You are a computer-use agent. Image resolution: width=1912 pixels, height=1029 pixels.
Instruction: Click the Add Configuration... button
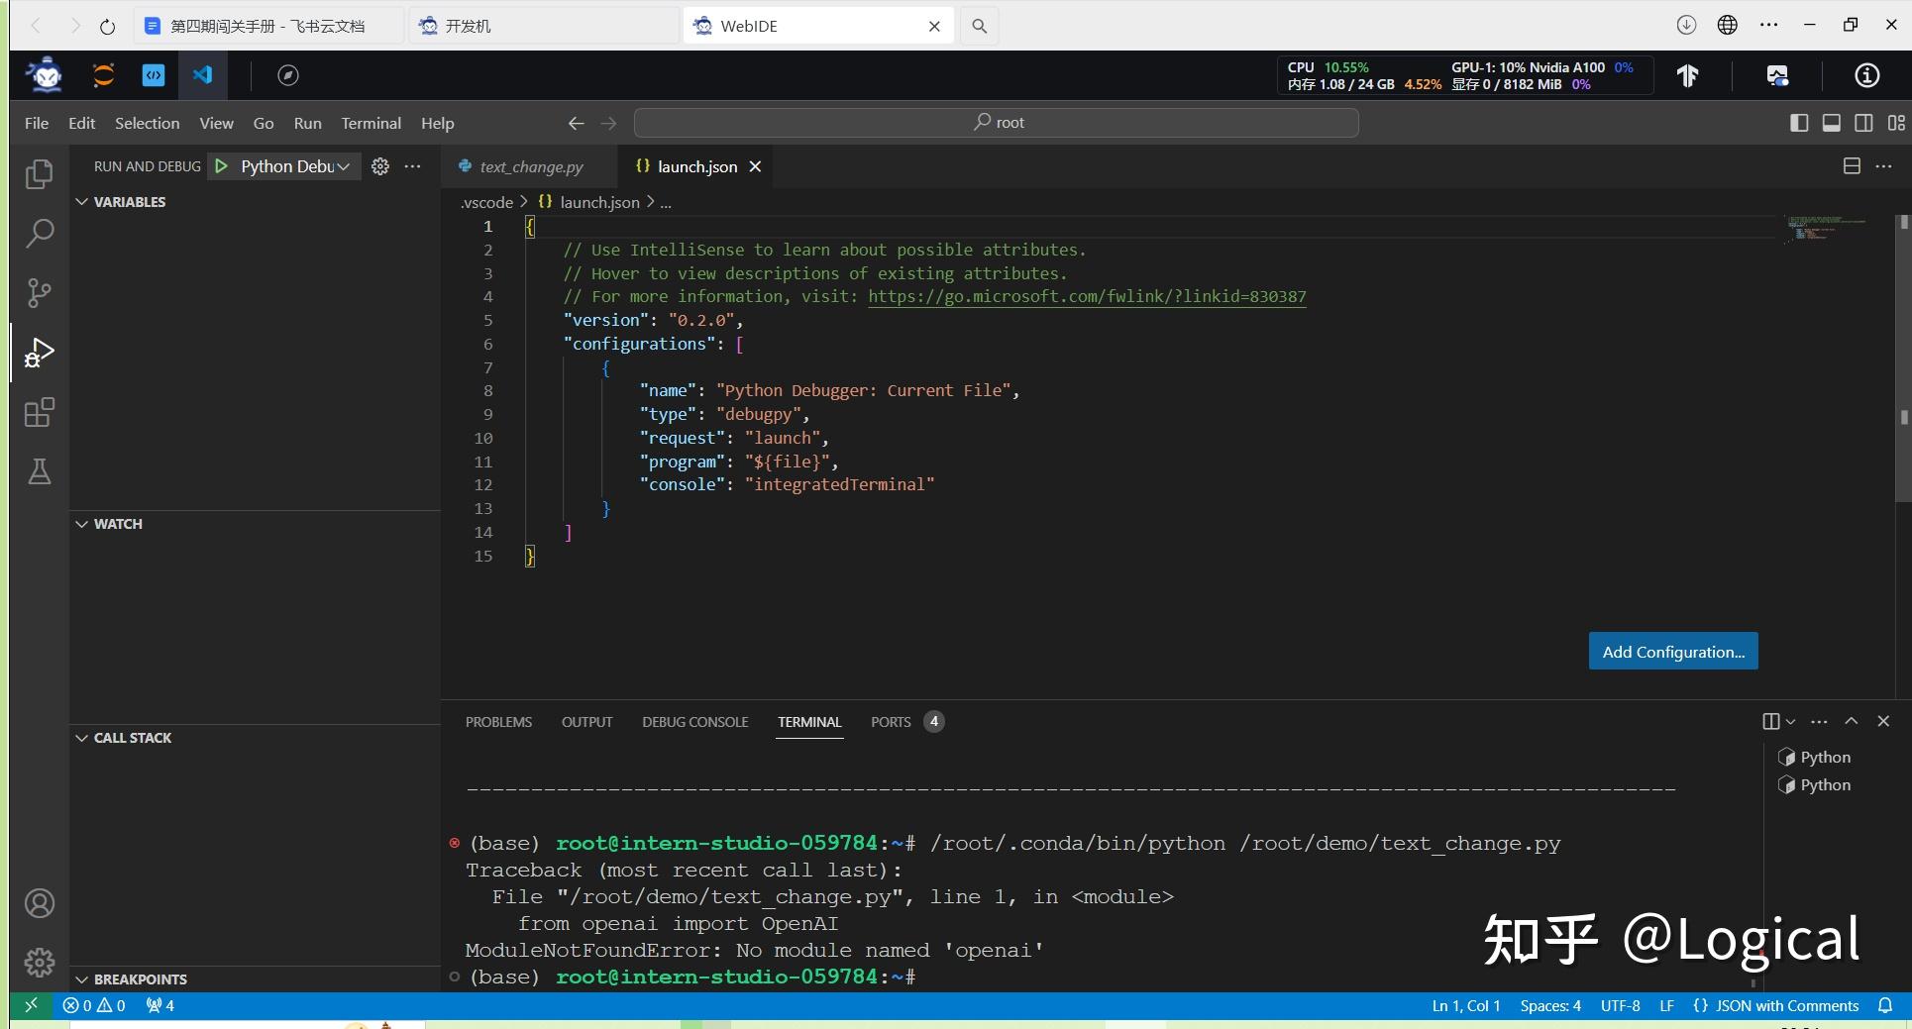(1672, 652)
